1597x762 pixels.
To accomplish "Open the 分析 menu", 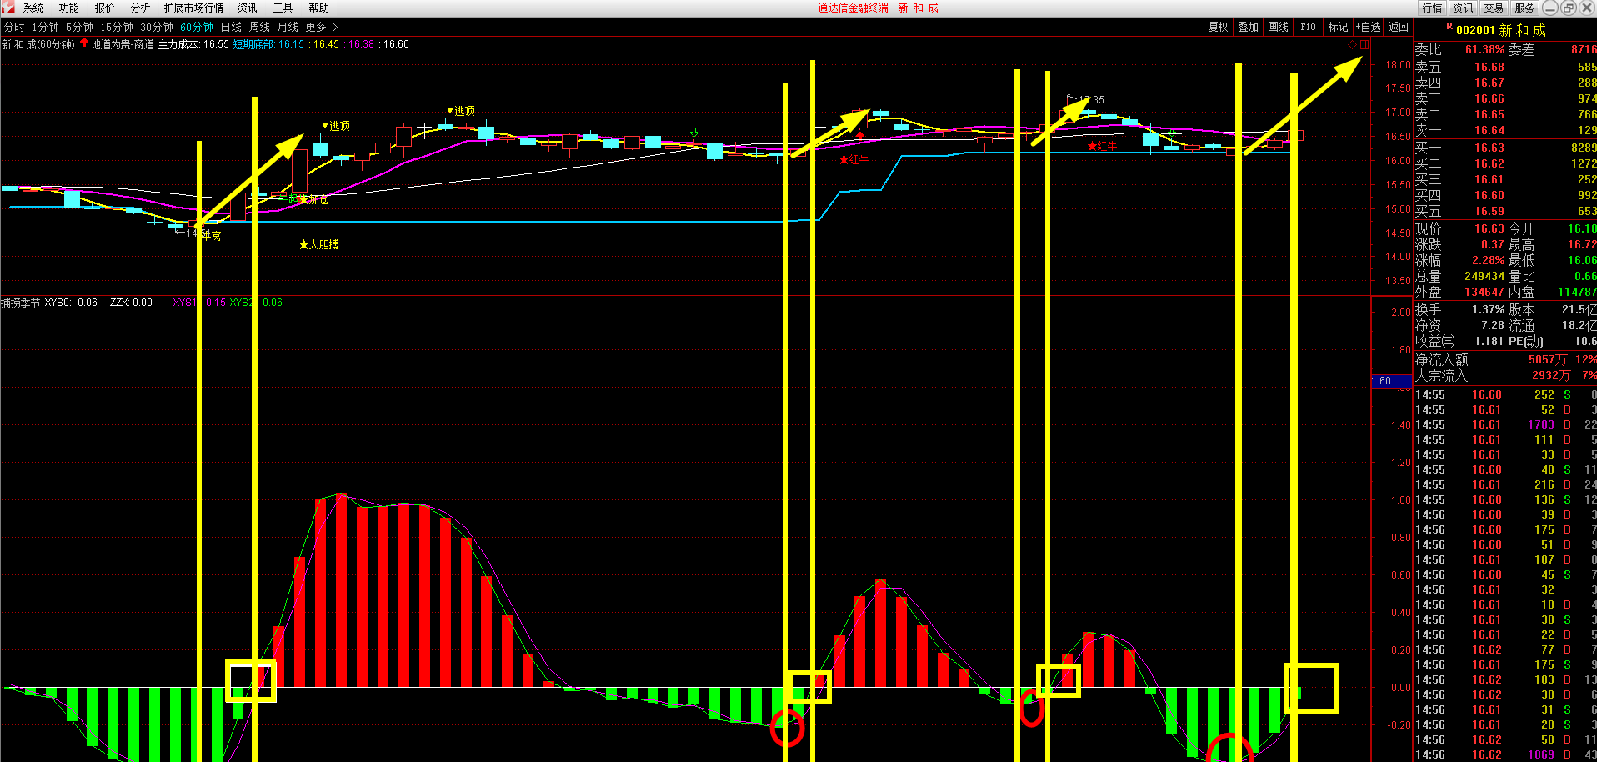I will point(141,8).
